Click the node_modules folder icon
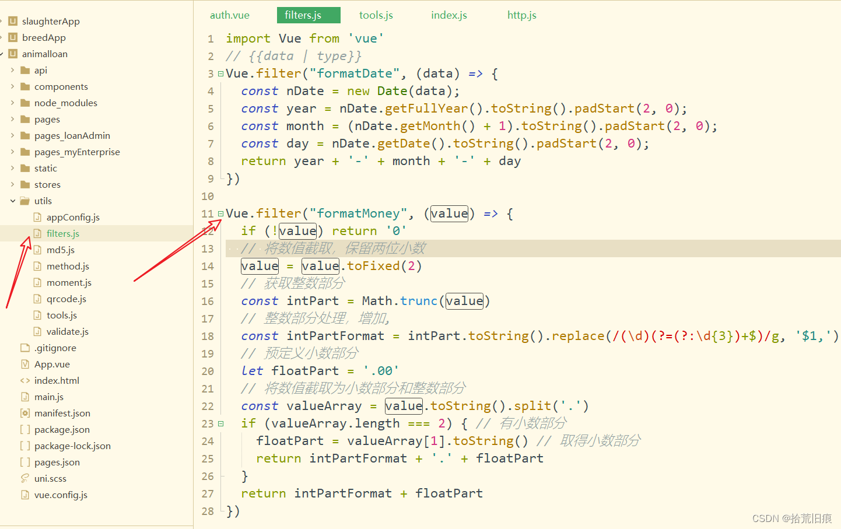Image resolution: width=841 pixels, height=529 pixels. [25, 103]
